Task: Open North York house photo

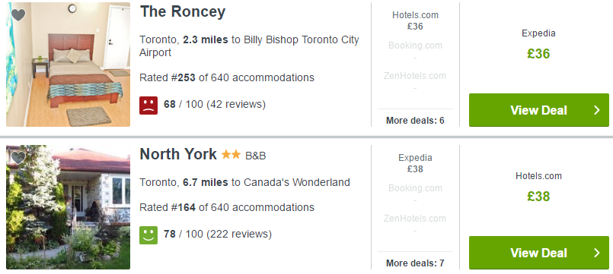Action: [68, 207]
